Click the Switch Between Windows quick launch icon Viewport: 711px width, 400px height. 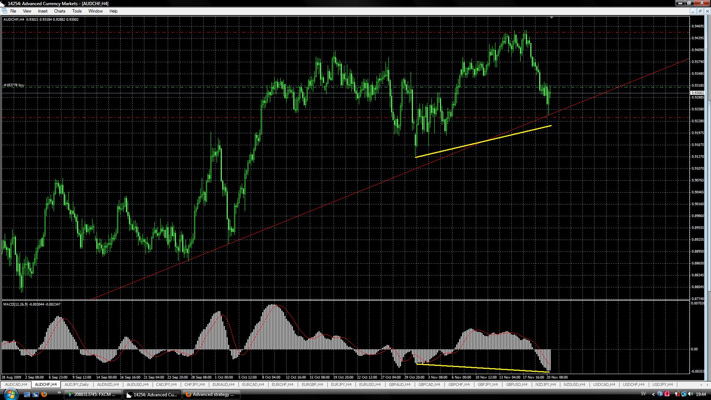click(x=36, y=394)
